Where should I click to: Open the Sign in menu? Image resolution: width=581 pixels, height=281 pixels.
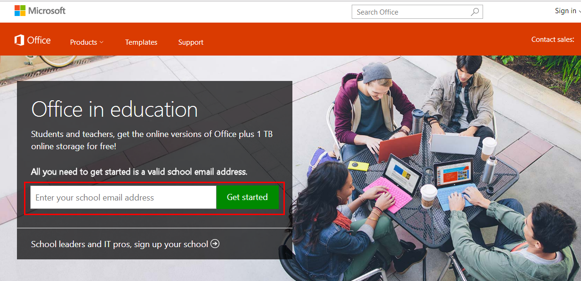point(567,11)
